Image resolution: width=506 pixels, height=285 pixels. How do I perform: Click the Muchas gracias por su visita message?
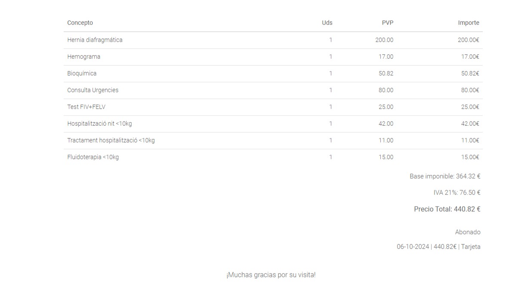[x=271, y=275]
